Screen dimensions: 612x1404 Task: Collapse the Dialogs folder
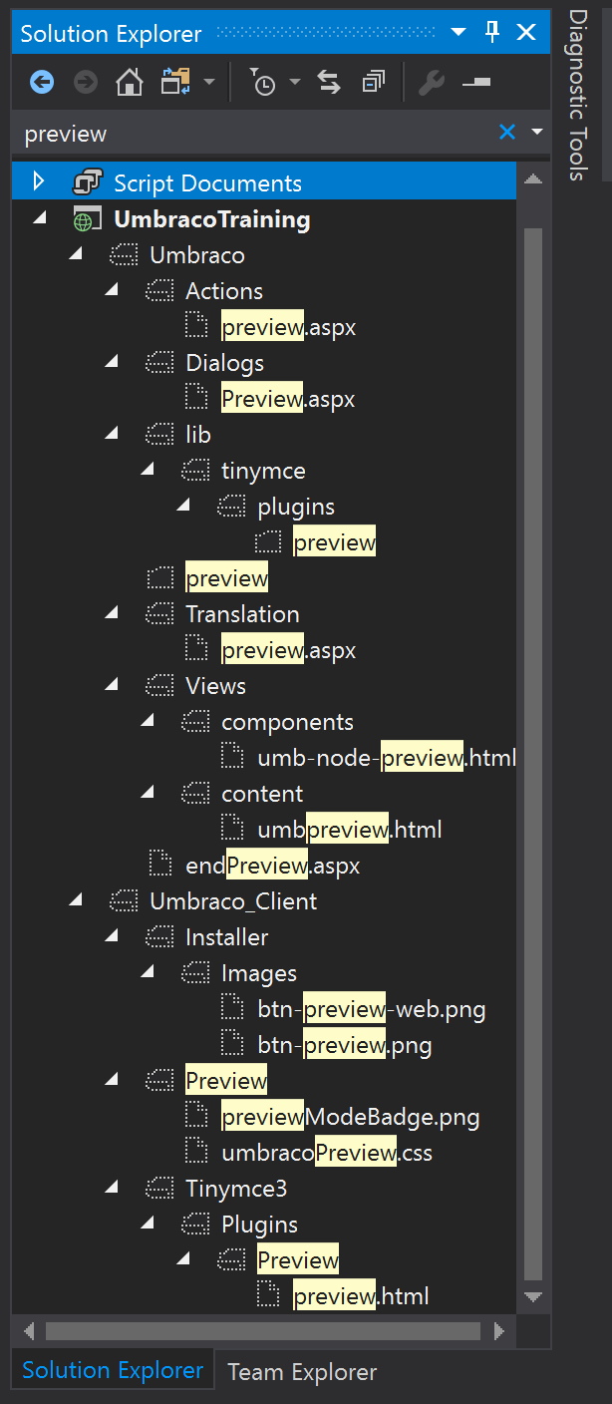tap(112, 363)
